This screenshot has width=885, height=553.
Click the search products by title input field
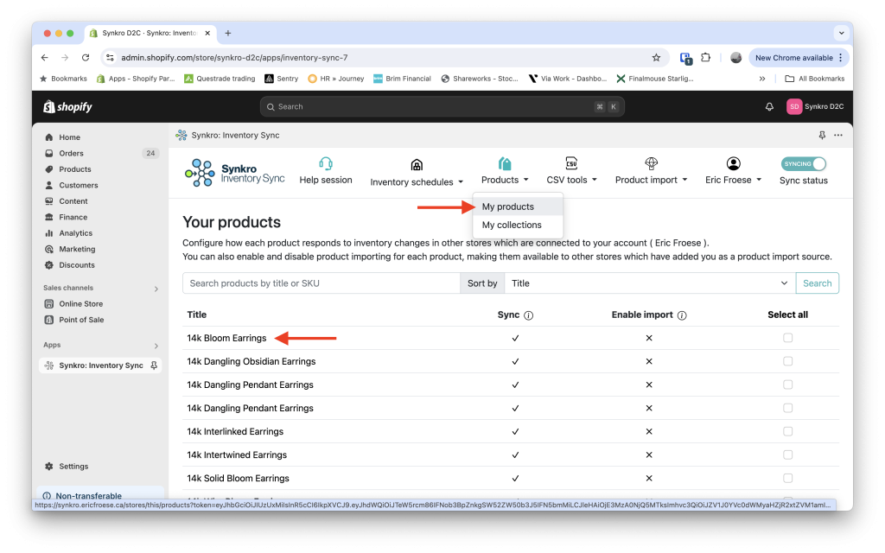[320, 283]
